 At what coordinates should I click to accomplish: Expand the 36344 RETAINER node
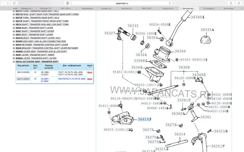point(14,45)
